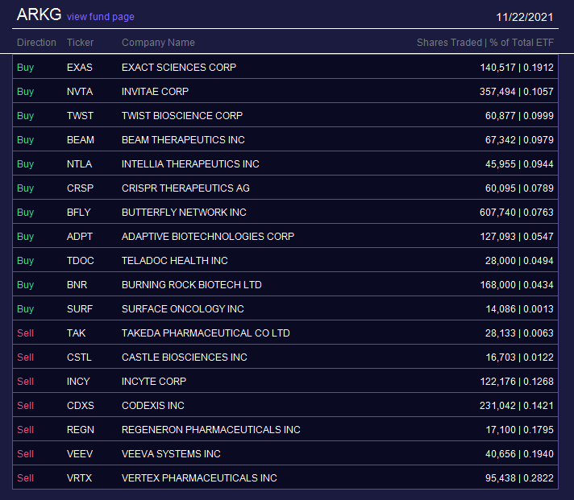Select the TWST ticker cell
Viewport: 574px width, 500px height.
[80, 115]
